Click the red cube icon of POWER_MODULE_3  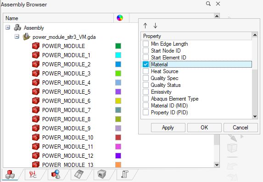pyautogui.click(x=36, y=73)
